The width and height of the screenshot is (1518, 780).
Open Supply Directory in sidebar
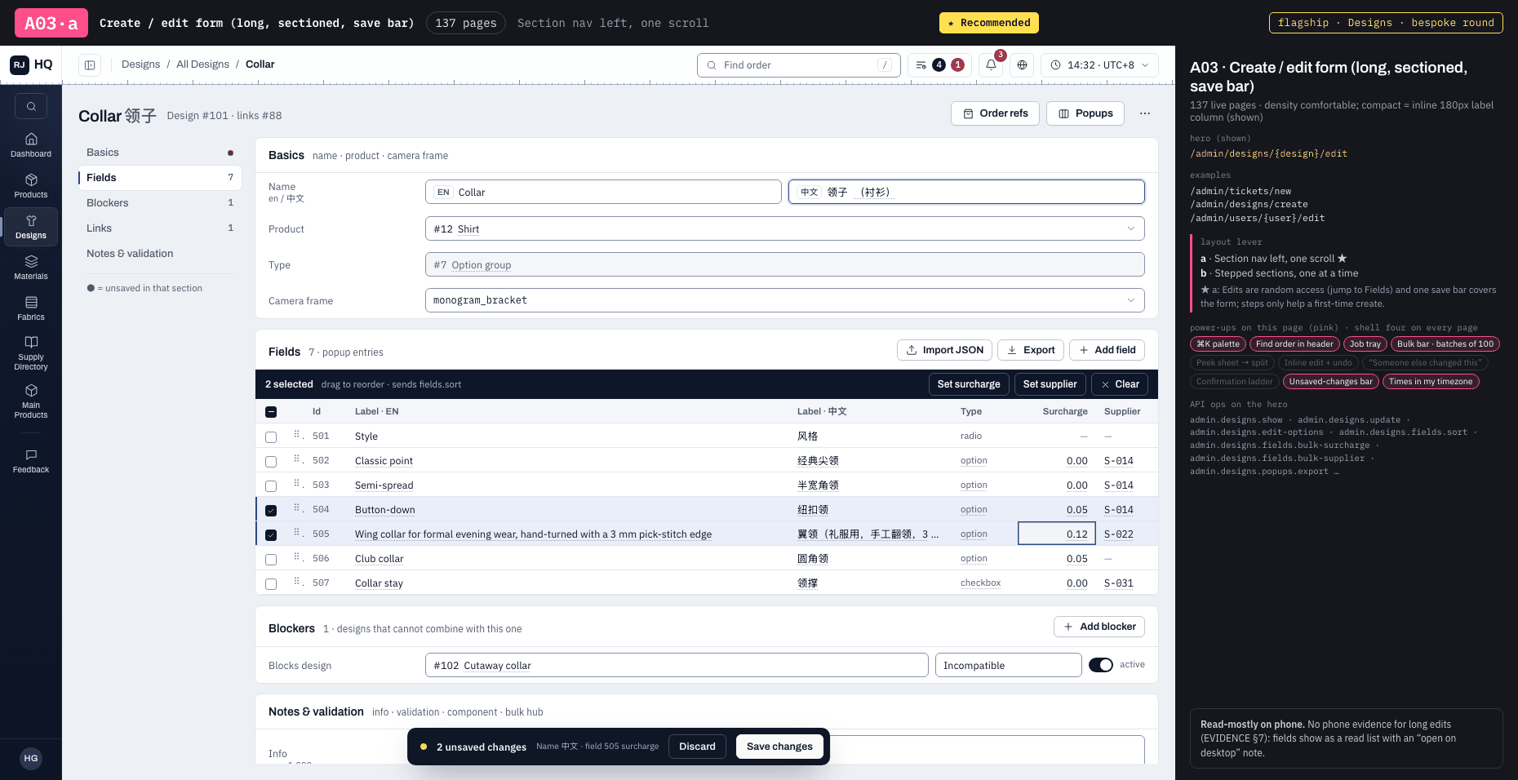[x=31, y=352]
